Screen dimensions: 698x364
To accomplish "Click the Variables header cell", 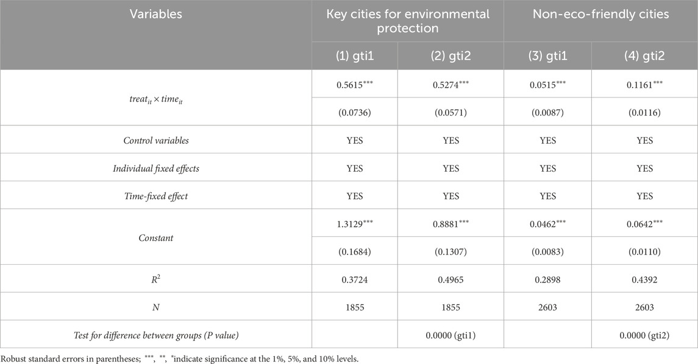I will click(x=155, y=15).
